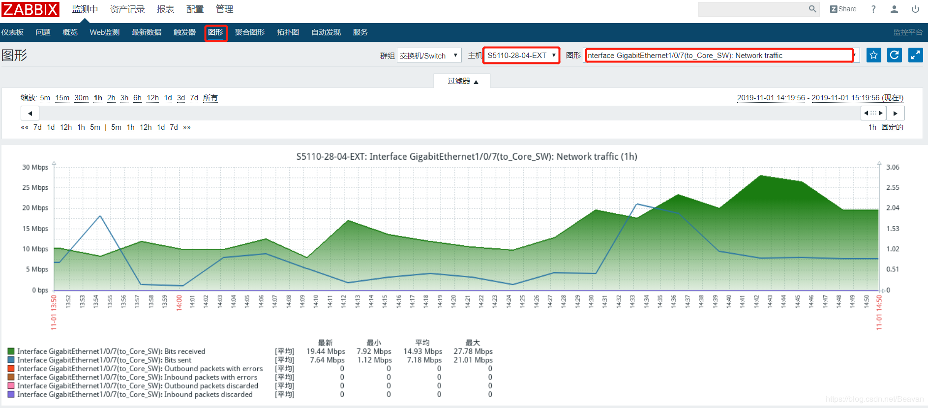This screenshot has height=408, width=928.
Task: Open the graph selection Network traffic dropdown
Action: (x=721, y=55)
